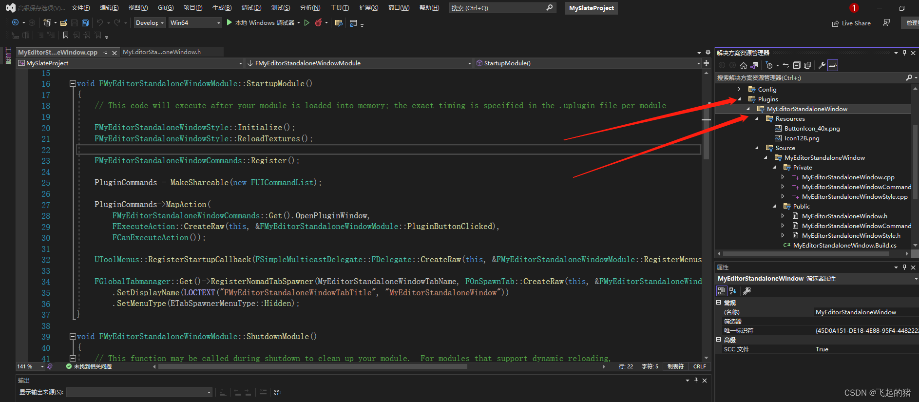
Task: Close the MyEditorSt...eWindow.cpp tab
Action: click(x=115, y=53)
